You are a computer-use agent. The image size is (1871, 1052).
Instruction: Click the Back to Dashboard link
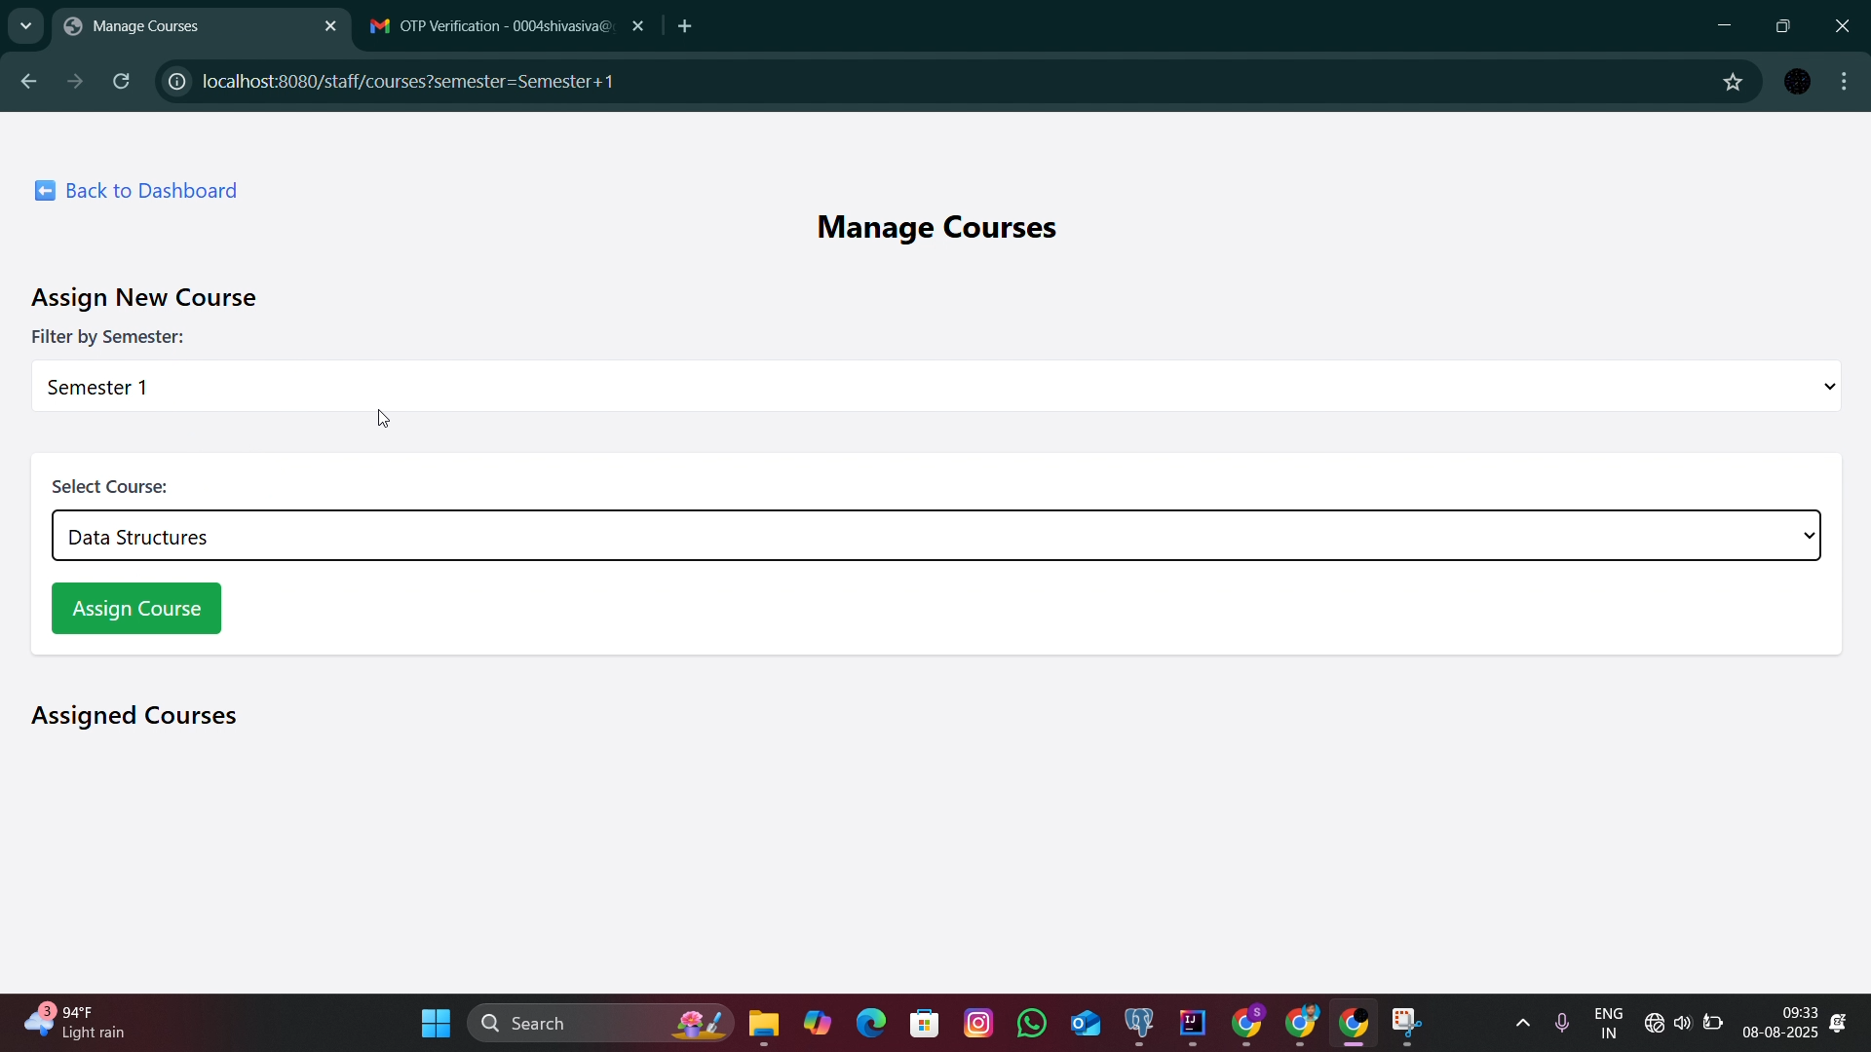pos(136,191)
